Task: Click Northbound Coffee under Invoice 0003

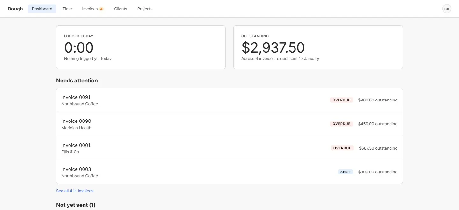Action: (x=80, y=176)
